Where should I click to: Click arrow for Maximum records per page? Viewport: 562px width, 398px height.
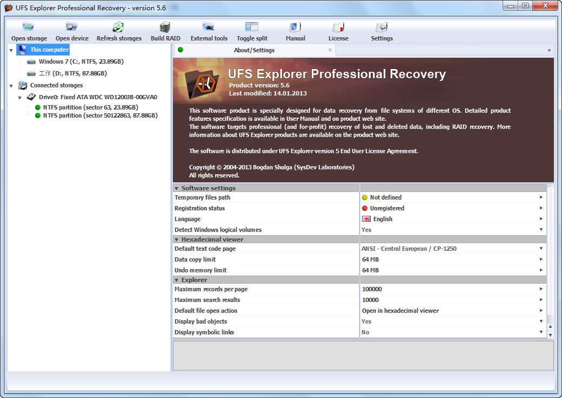541,289
